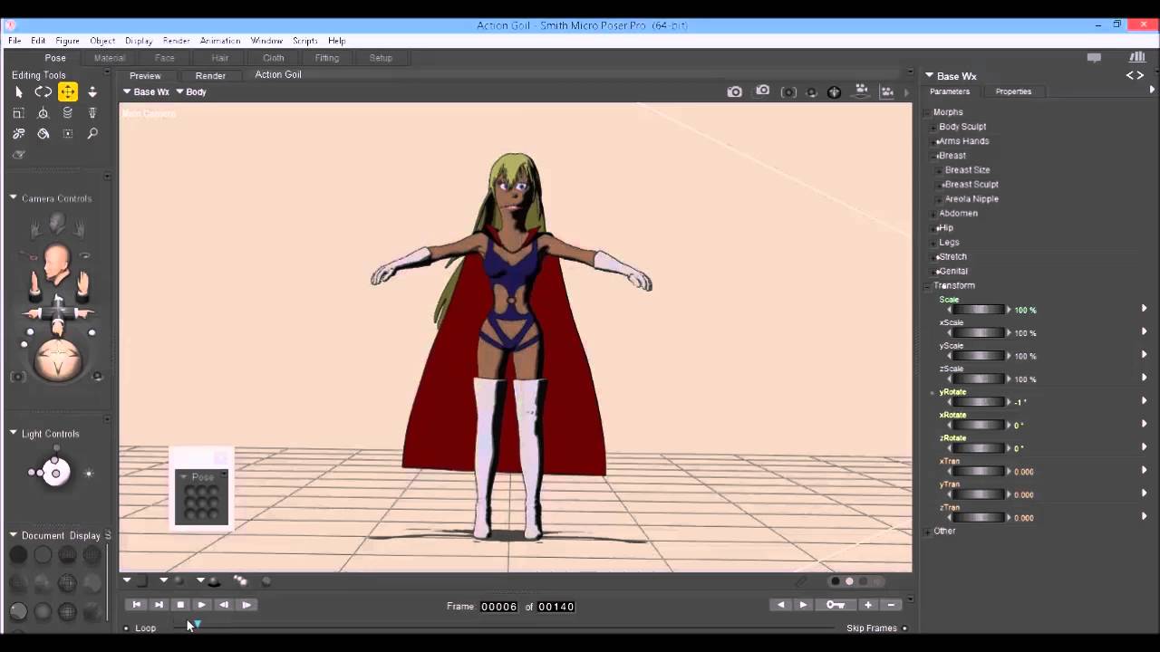Click the second camera area-render icon
Screen dimensions: 1160x652
(x=763, y=91)
